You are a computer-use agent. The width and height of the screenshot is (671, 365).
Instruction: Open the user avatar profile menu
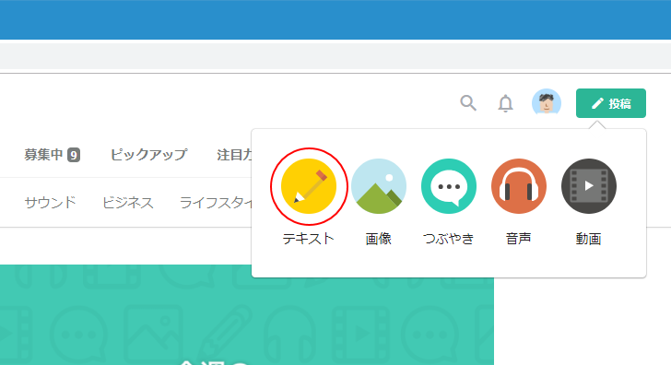[x=547, y=103]
